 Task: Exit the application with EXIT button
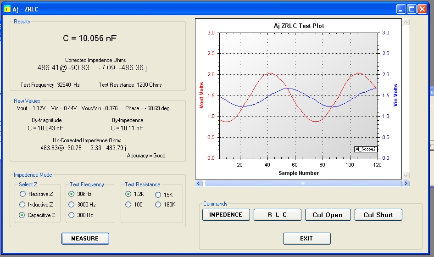306,239
